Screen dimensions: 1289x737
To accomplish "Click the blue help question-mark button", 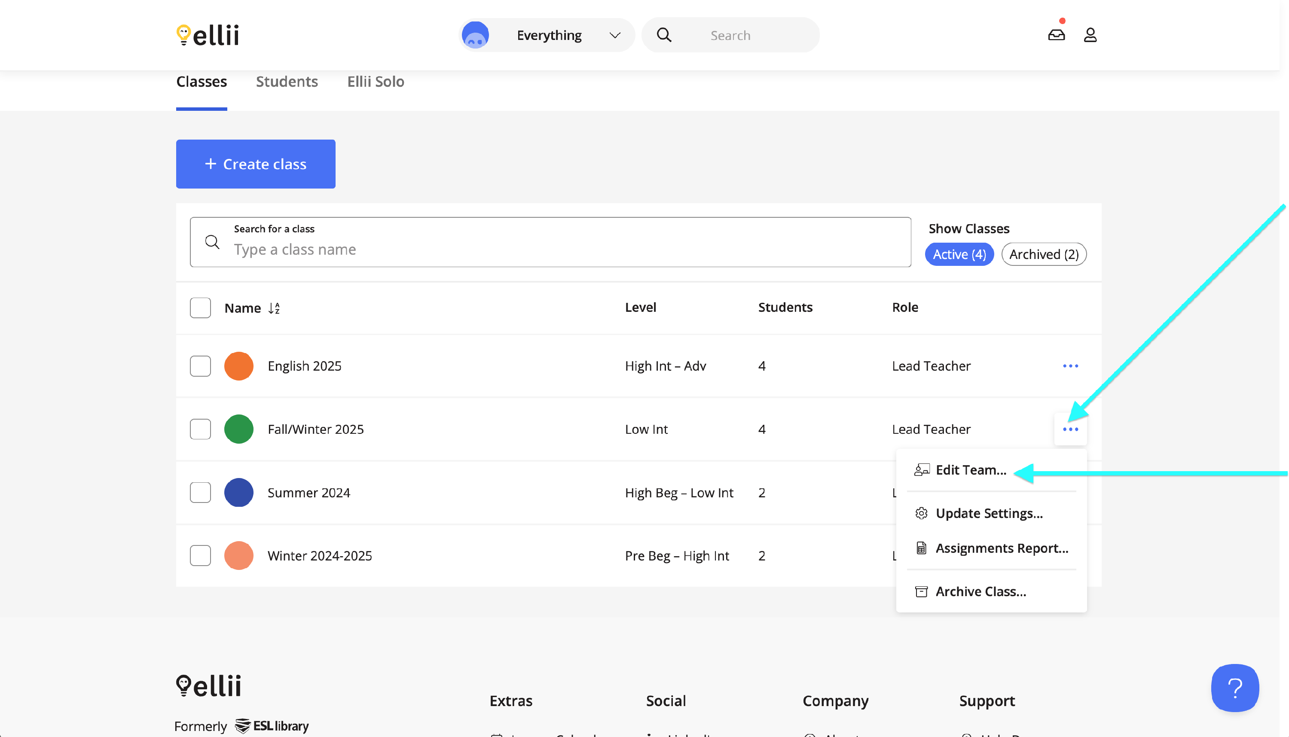I will click(1234, 688).
